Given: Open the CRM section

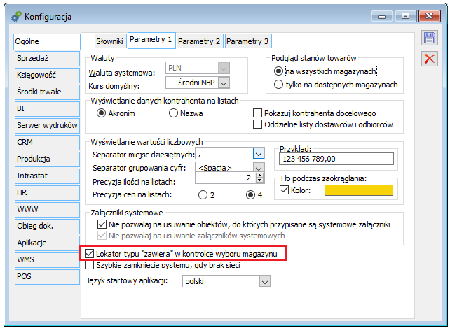Looking at the screenshot, I should pyautogui.click(x=47, y=143).
